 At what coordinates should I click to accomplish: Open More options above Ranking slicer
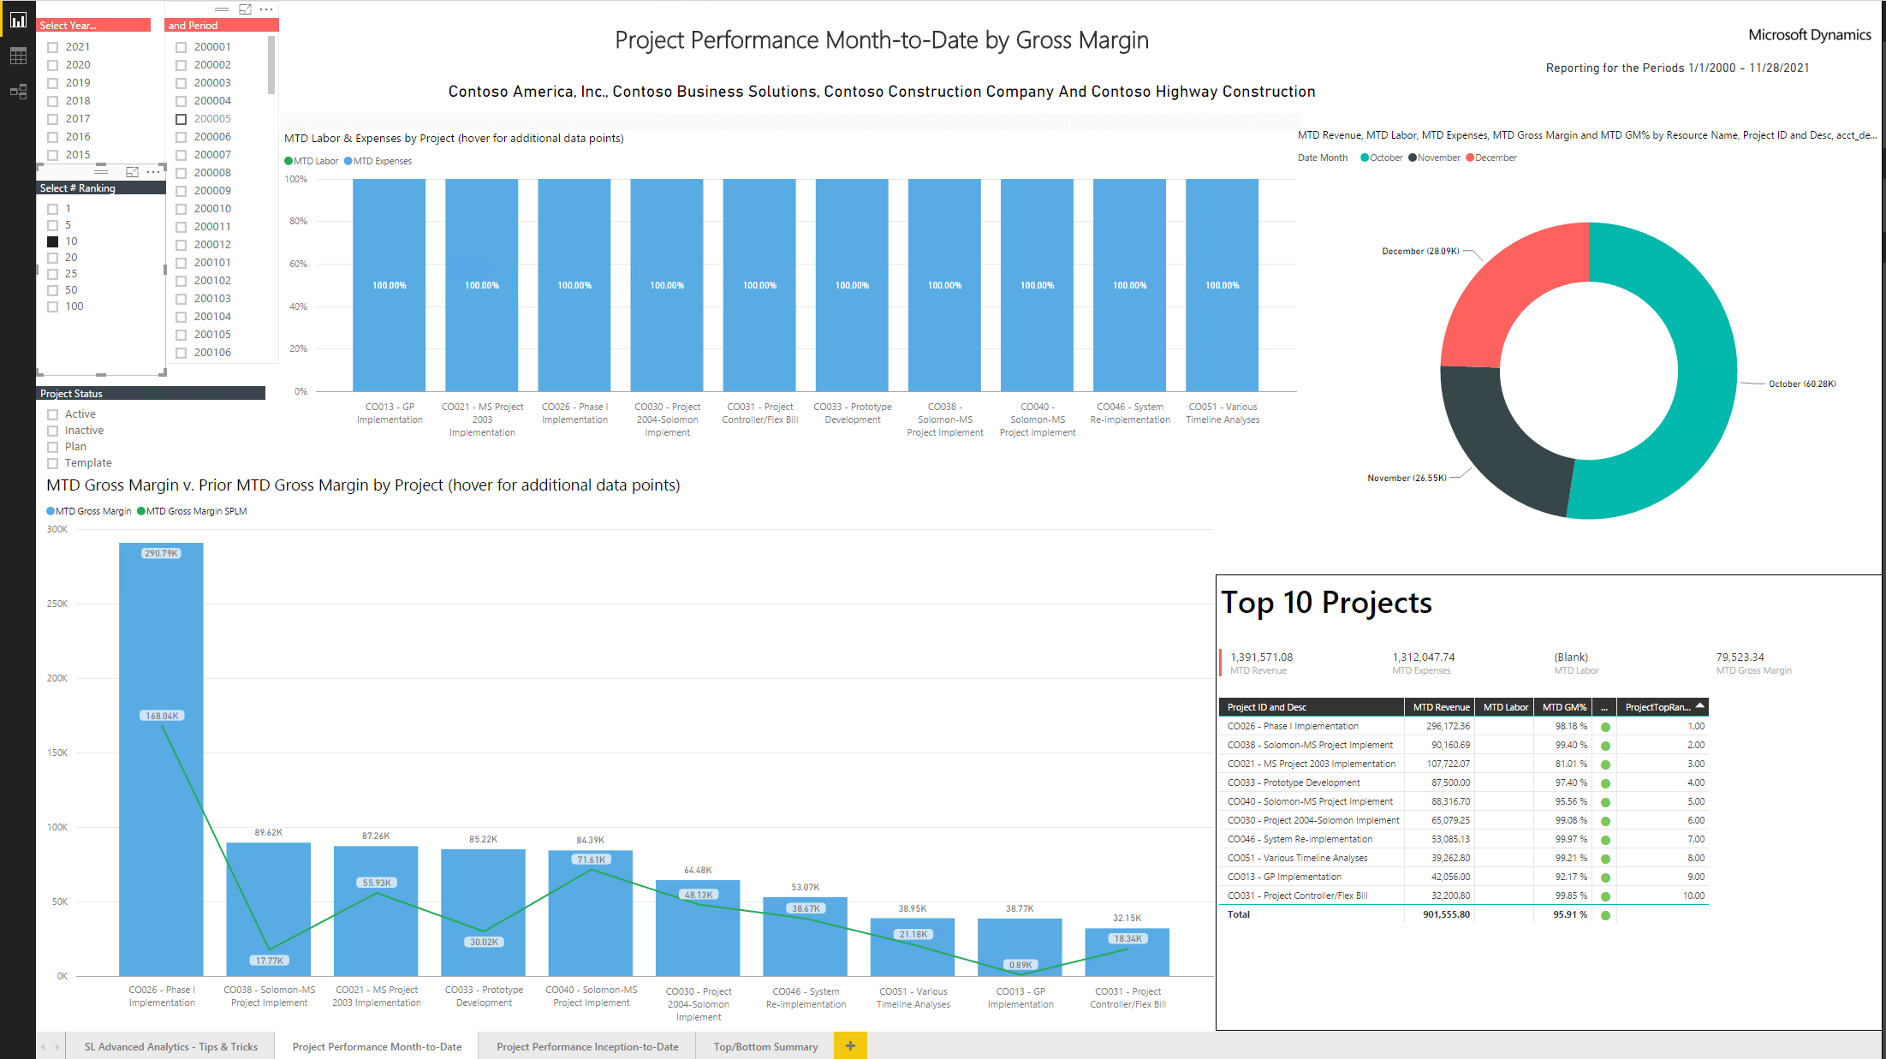pyautogui.click(x=153, y=172)
